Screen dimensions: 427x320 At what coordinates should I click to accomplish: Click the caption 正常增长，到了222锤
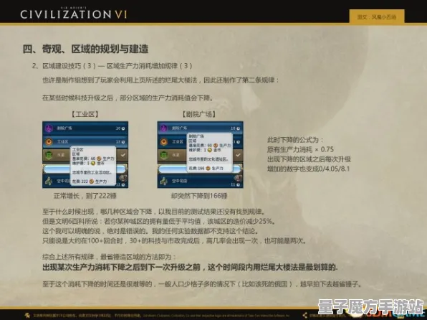click(x=85, y=196)
